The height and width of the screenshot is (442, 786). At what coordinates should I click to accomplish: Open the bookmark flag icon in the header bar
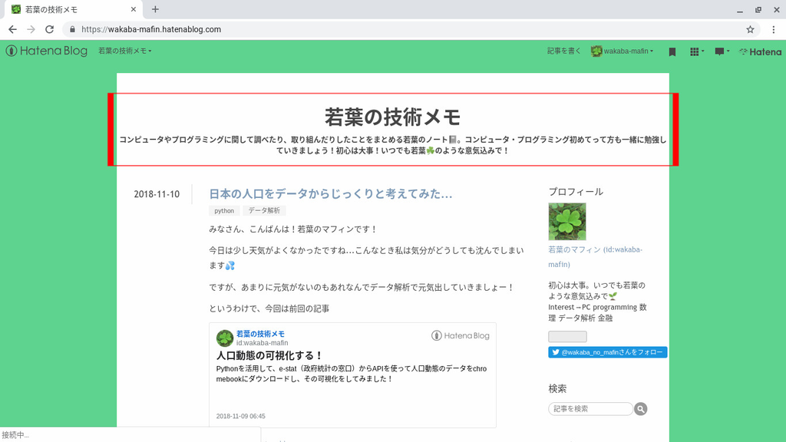tap(672, 51)
